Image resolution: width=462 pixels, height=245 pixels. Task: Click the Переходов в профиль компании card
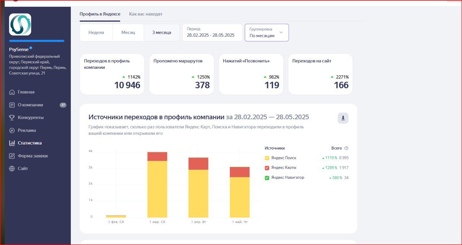pyautogui.click(x=112, y=74)
